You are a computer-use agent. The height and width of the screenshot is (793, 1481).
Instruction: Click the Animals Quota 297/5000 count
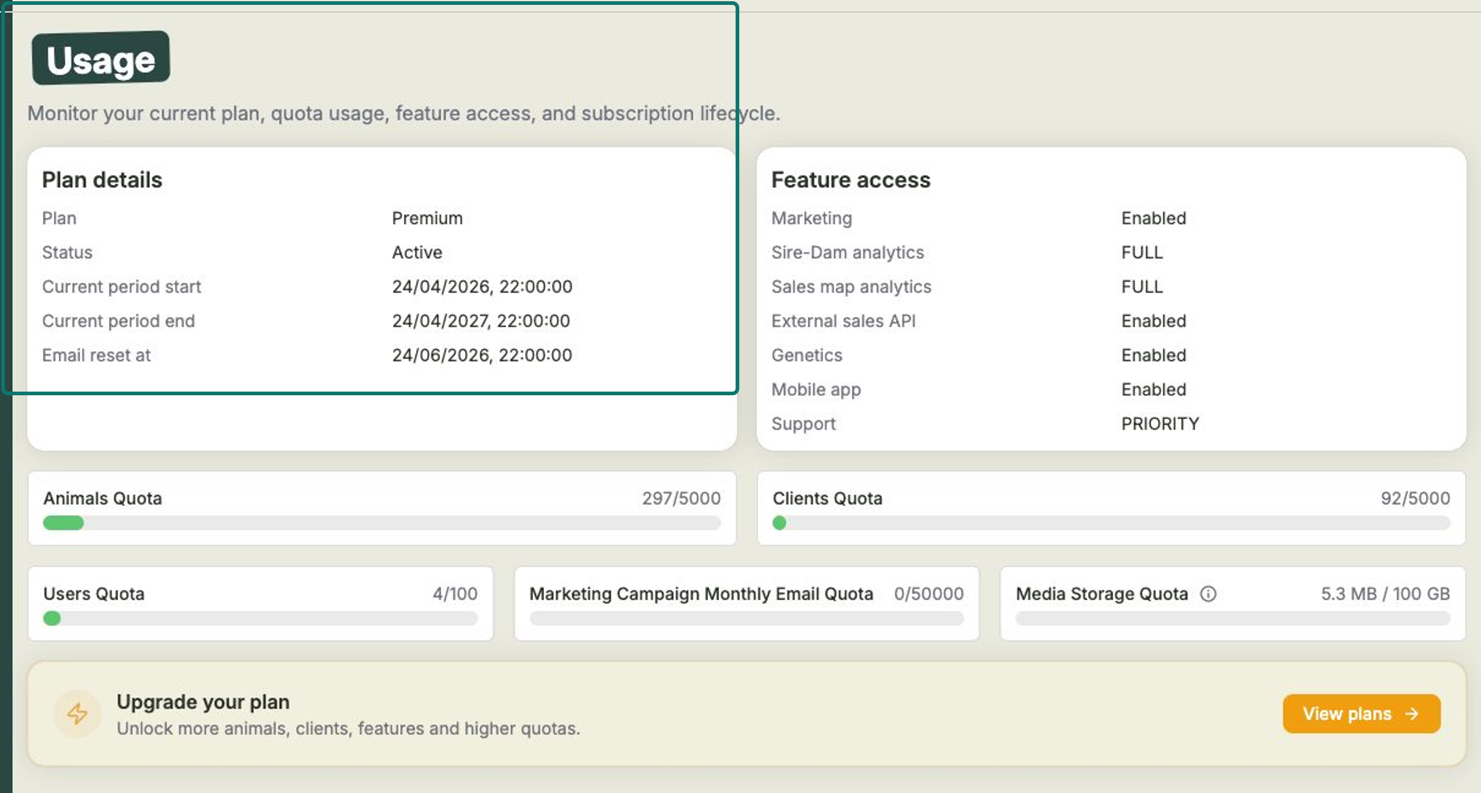click(x=681, y=499)
